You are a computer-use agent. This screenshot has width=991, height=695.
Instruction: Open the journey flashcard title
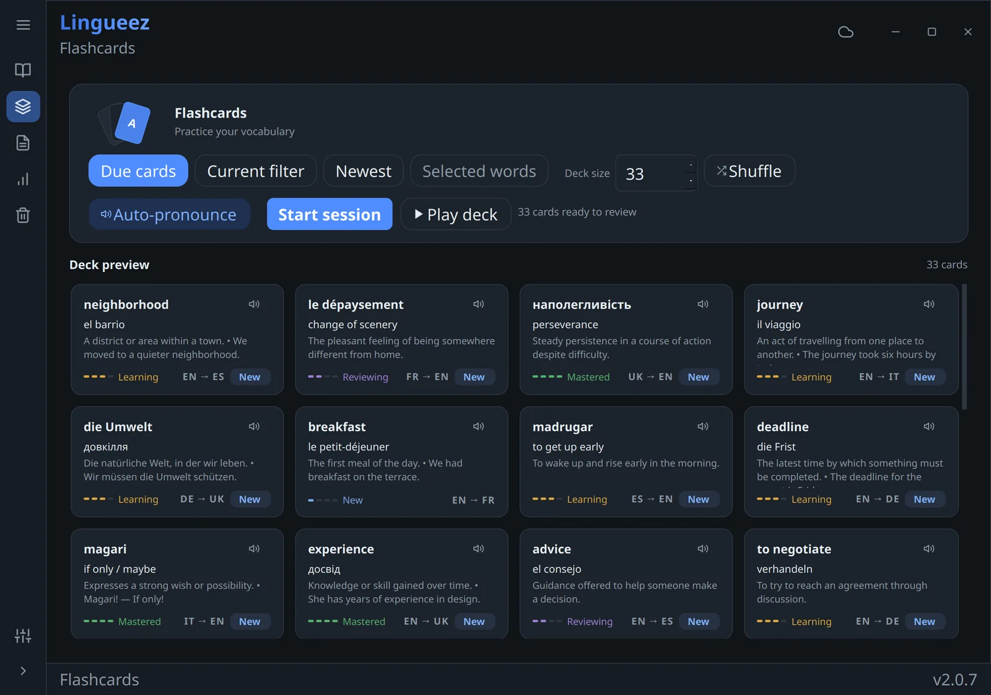click(x=780, y=305)
